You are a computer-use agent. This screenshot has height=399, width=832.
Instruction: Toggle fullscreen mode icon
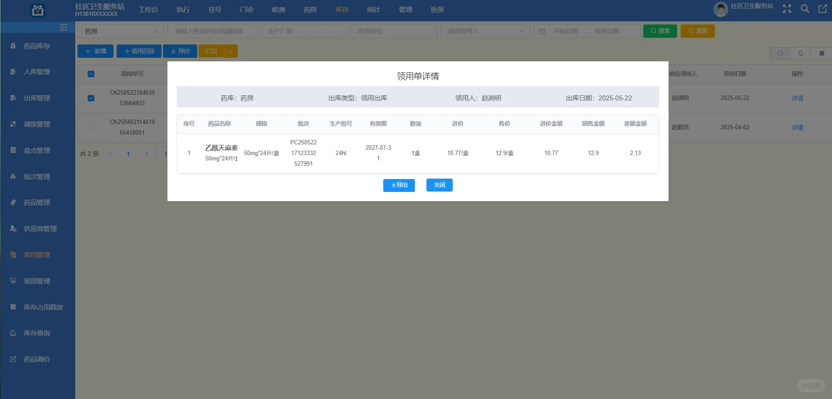click(787, 9)
